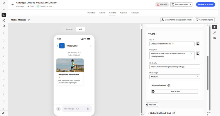Click the runner image in preview card
Screen dimensions: 220x116
70,65
